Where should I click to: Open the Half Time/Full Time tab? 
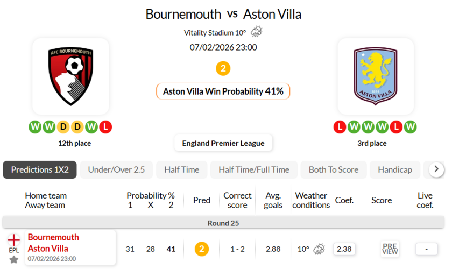pos(254,169)
